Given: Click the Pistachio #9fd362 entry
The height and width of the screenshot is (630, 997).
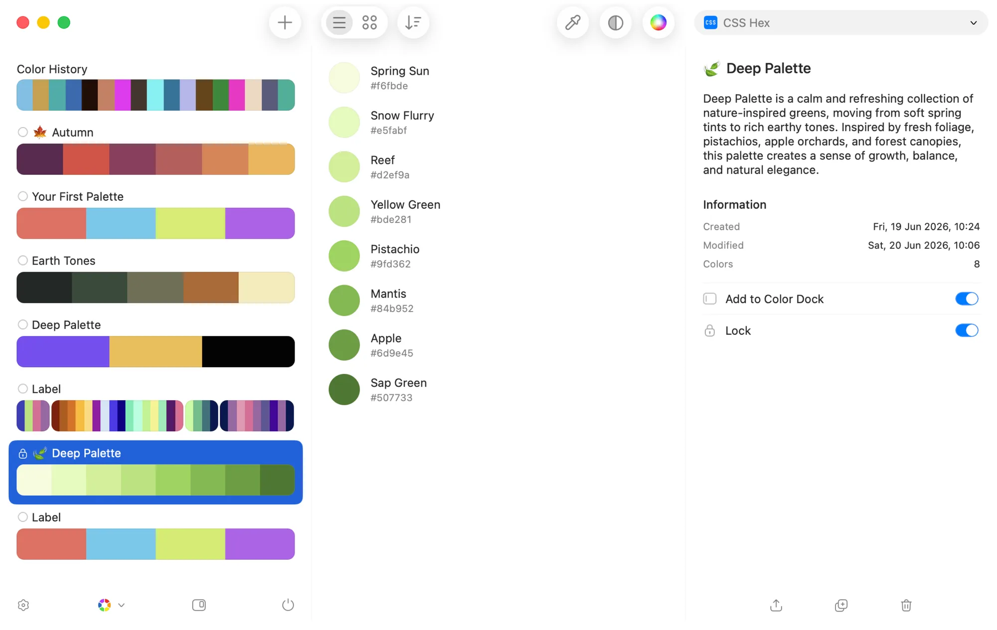Looking at the screenshot, I should tap(498, 256).
